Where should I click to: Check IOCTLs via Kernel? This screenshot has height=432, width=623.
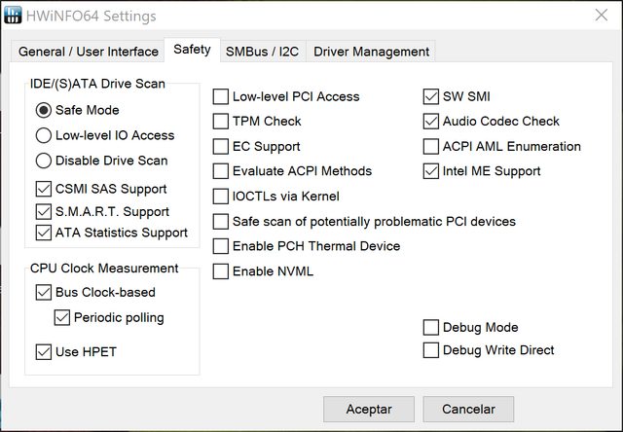(221, 197)
